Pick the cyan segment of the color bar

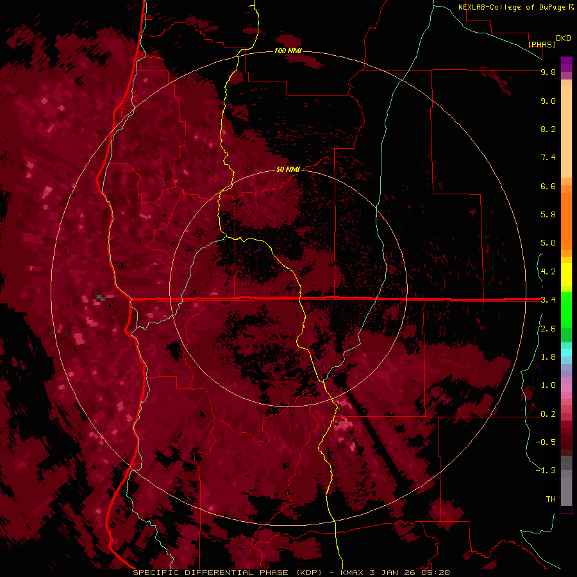coord(566,353)
